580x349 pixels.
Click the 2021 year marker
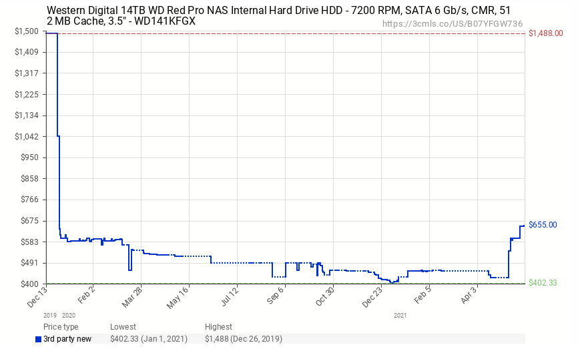coord(400,316)
